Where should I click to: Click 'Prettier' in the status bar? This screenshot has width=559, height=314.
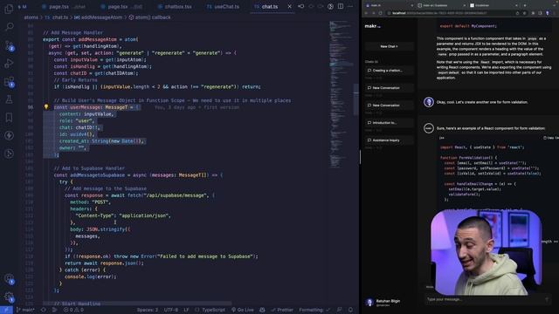coord(282,310)
